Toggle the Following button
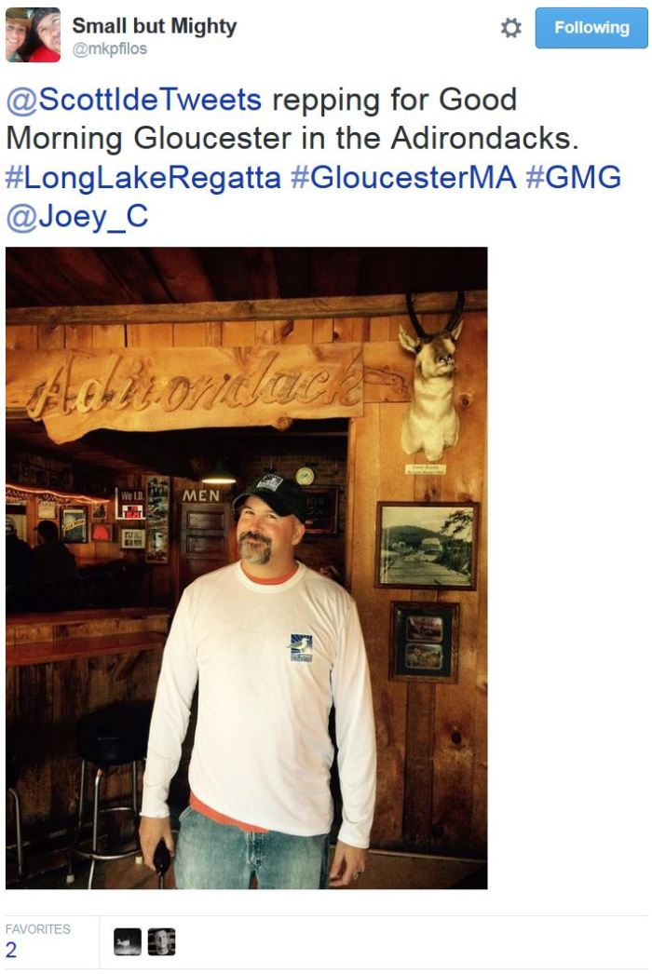 [591, 28]
